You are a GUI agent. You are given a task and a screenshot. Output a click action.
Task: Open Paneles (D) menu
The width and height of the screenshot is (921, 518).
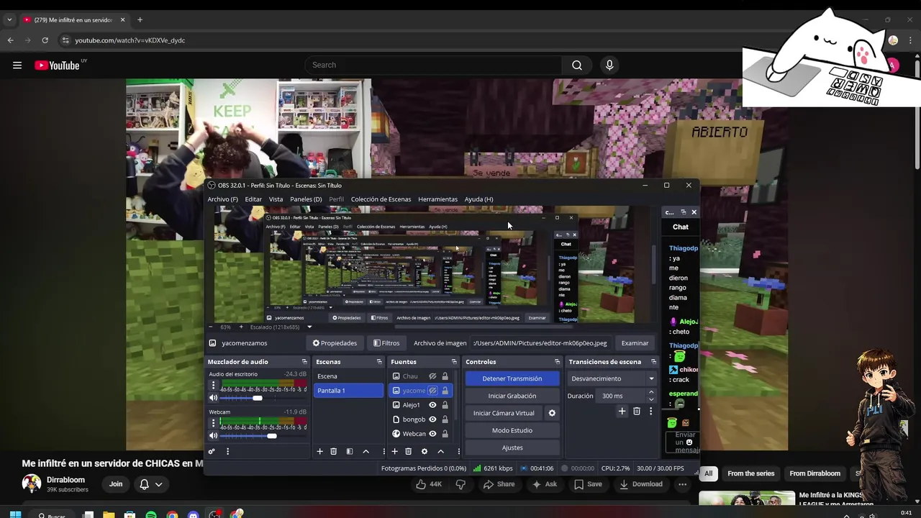pos(306,199)
